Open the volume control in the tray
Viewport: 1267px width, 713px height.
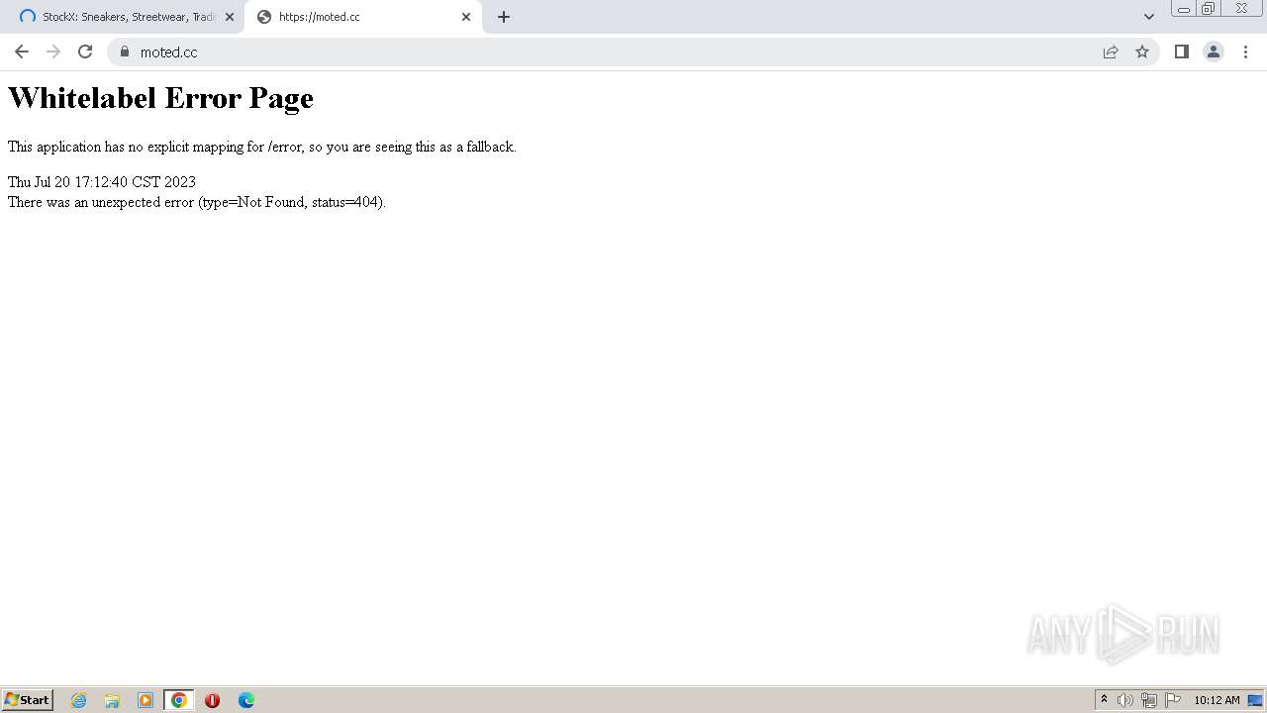click(x=1125, y=700)
